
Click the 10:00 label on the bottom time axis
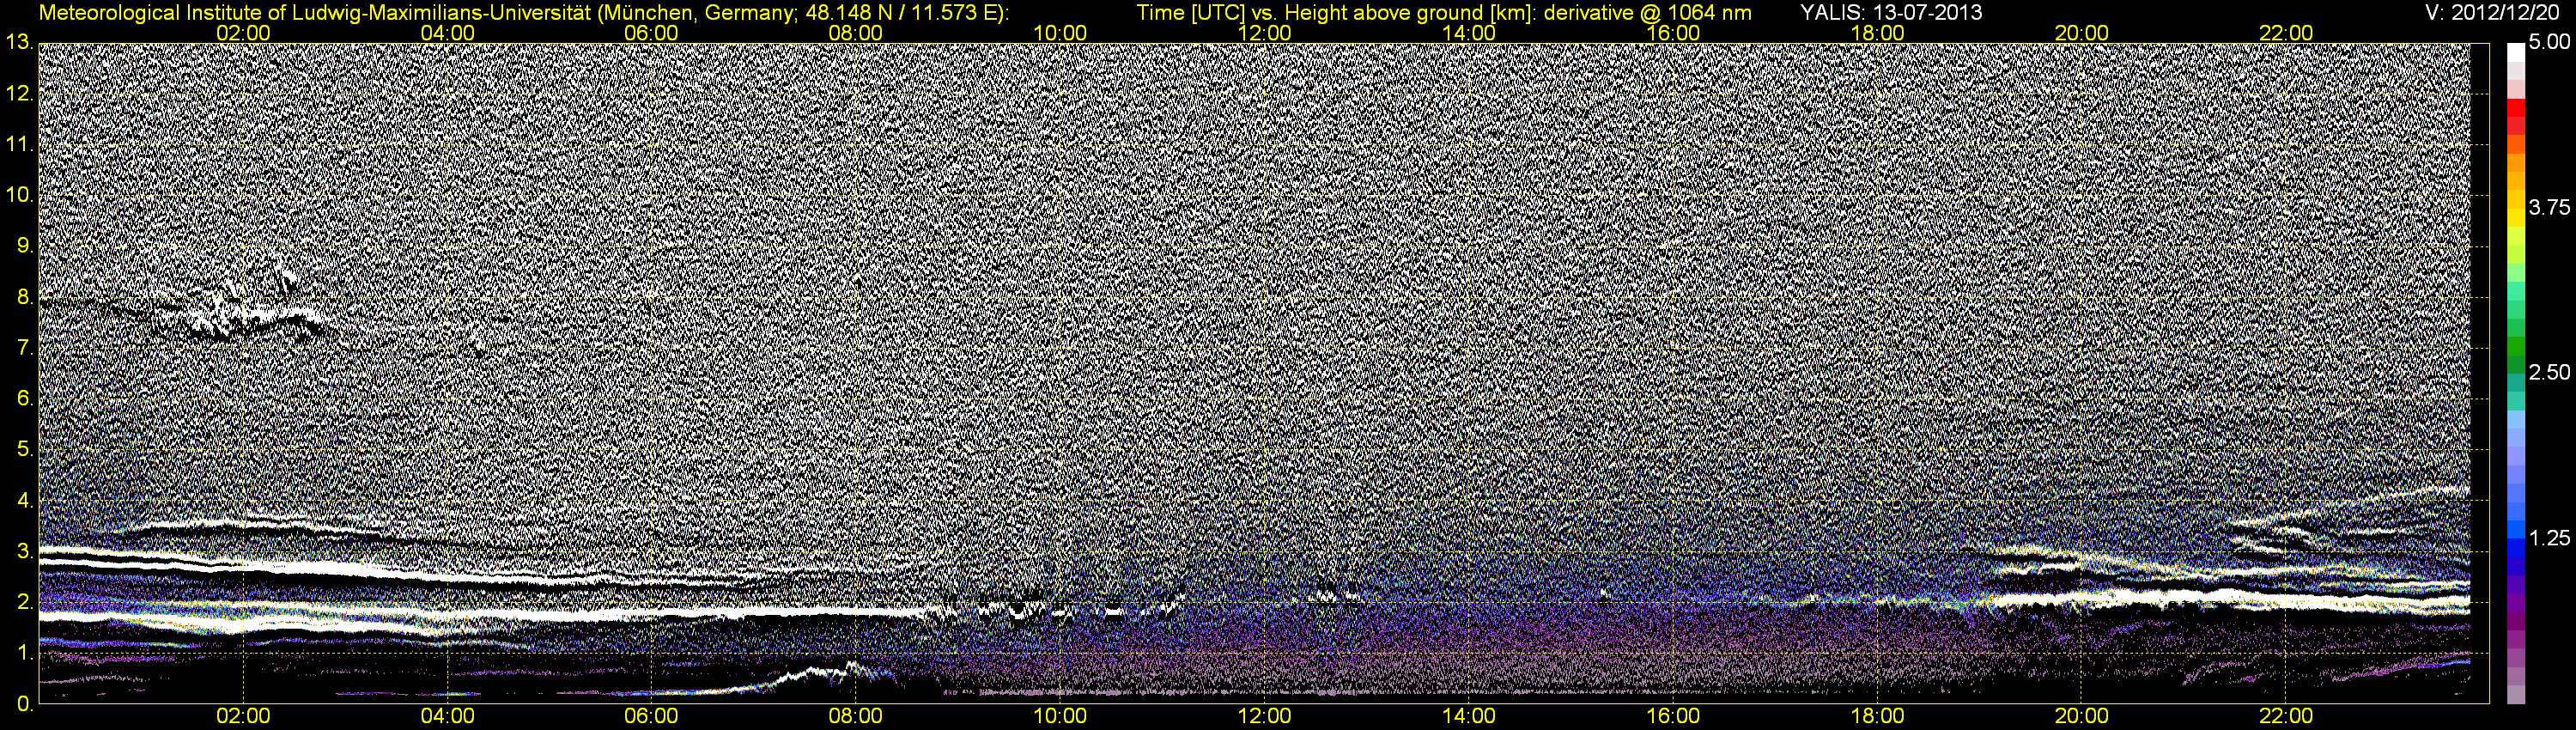click(1060, 716)
